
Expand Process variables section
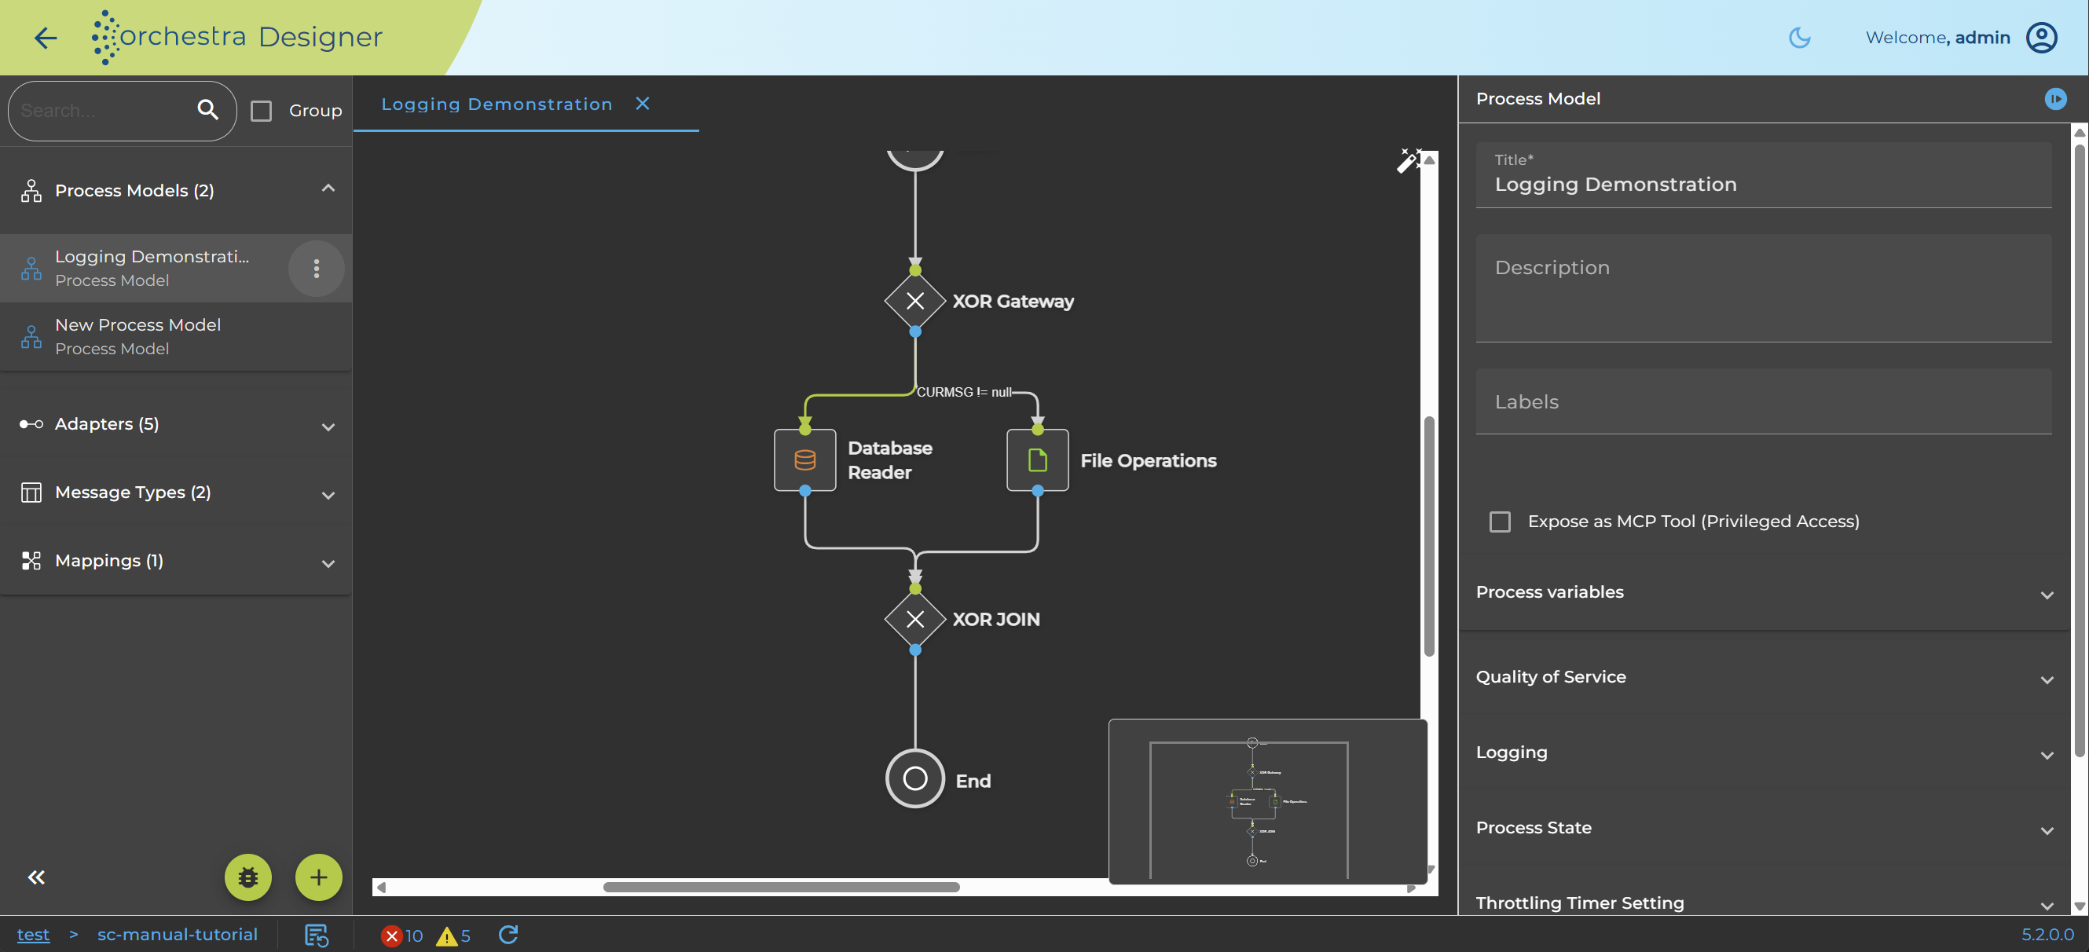[1763, 592]
